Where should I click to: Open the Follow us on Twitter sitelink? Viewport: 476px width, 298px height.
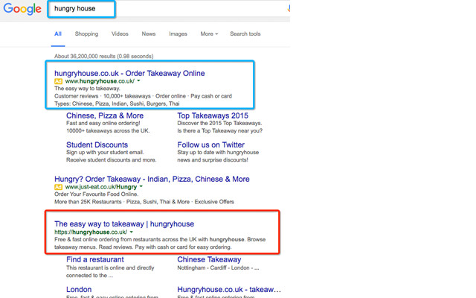210,145
